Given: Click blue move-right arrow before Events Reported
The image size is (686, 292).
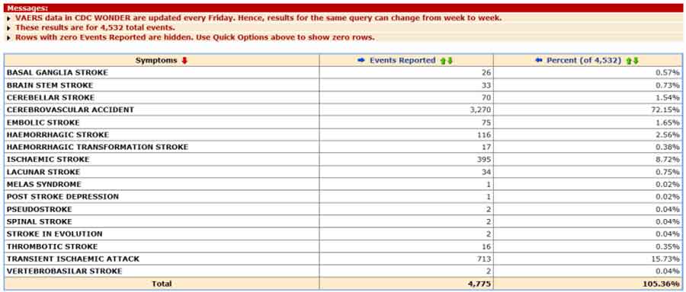Looking at the screenshot, I should click(361, 61).
